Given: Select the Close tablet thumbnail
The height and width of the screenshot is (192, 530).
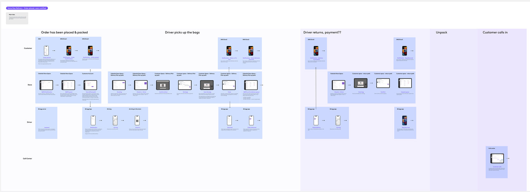Looking at the screenshot, I should pyautogui.click(x=229, y=85).
